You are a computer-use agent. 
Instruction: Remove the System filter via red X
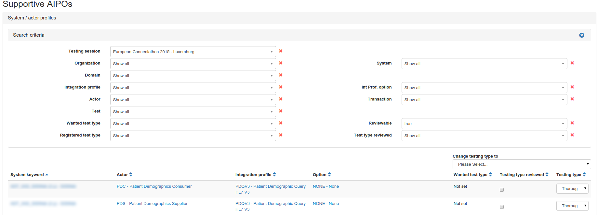point(572,63)
